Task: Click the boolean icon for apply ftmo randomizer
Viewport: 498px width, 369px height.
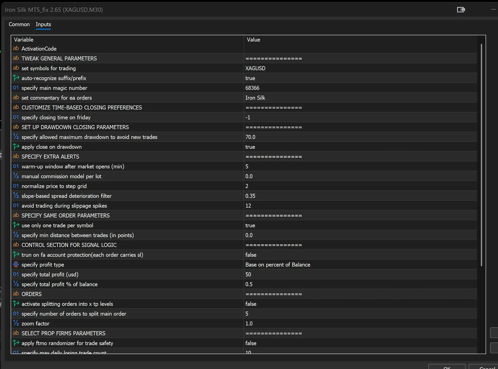Action: [16, 343]
